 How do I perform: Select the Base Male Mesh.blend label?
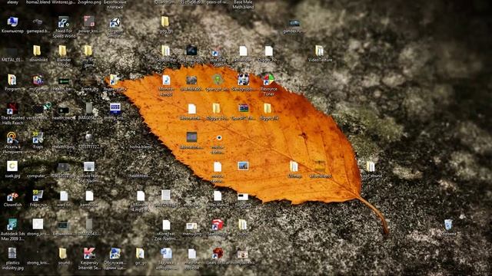pos(243,4)
